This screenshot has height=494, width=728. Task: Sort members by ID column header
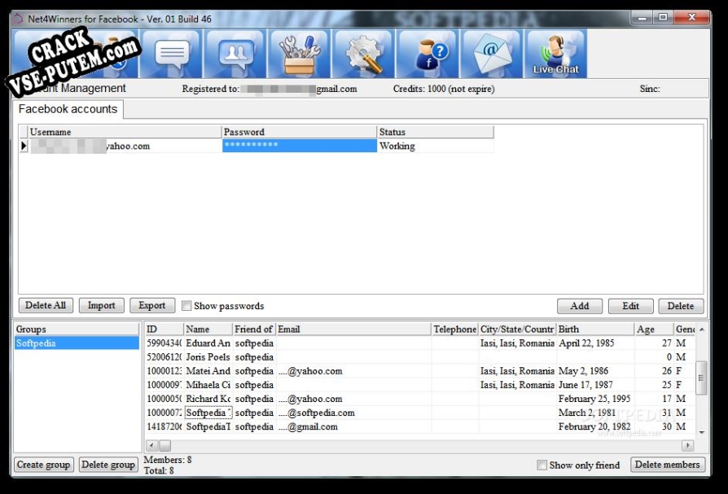coord(164,329)
